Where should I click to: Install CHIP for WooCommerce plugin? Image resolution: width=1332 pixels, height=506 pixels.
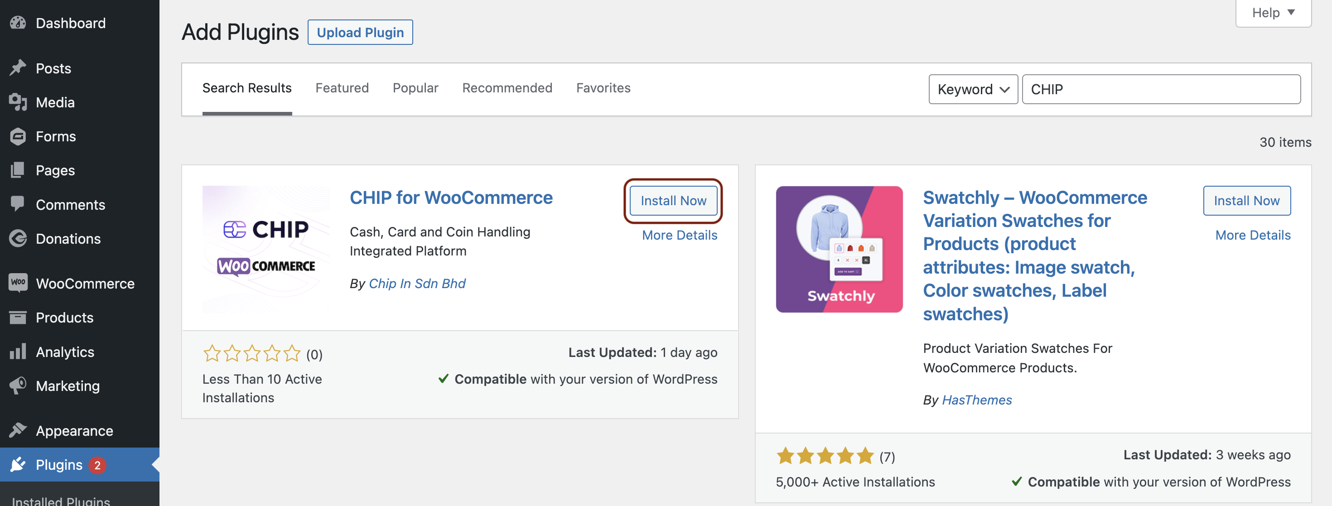pyautogui.click(x=673, y=201)
